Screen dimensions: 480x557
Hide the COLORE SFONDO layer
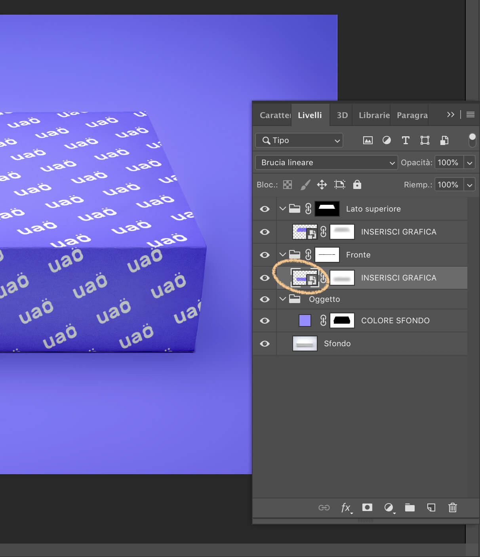[265, 320]
